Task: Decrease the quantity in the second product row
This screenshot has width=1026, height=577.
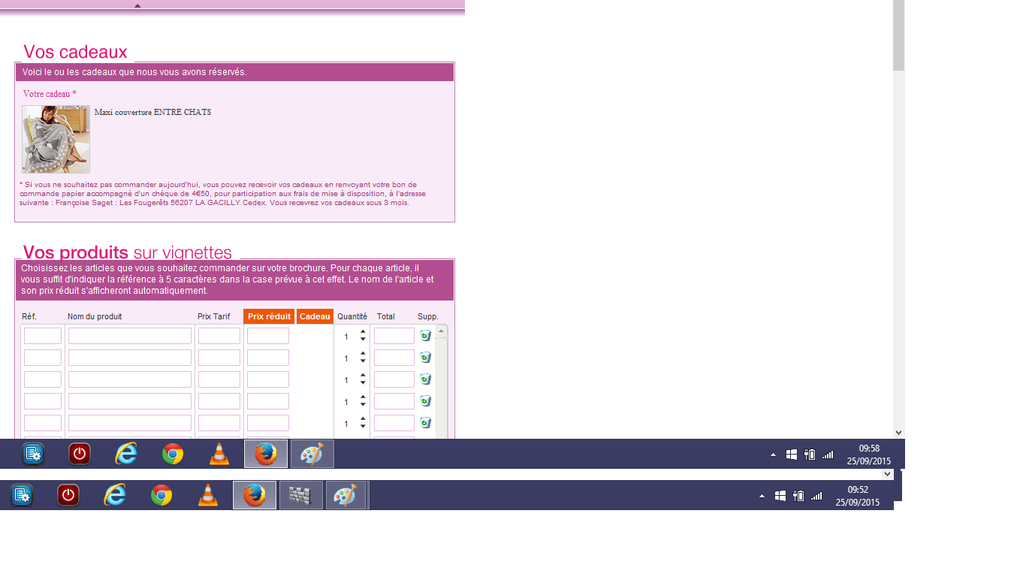Action: click(364, 362)
